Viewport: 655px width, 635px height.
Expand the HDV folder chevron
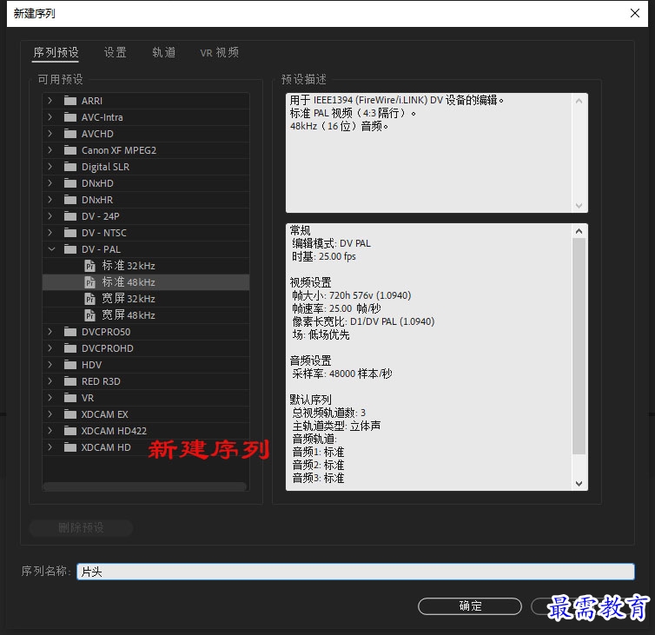tap(50, 365)
